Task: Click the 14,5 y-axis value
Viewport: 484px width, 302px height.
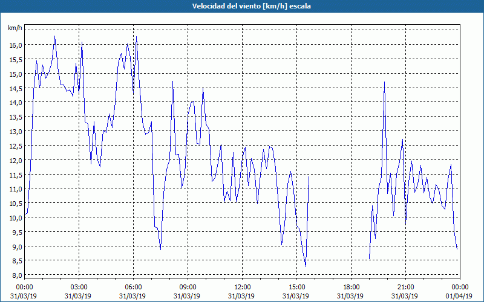Action: click(15, 88)
